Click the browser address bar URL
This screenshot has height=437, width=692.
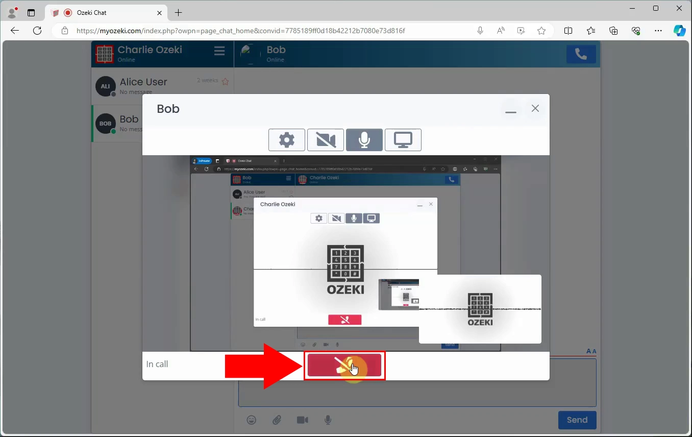coord(240,31)
